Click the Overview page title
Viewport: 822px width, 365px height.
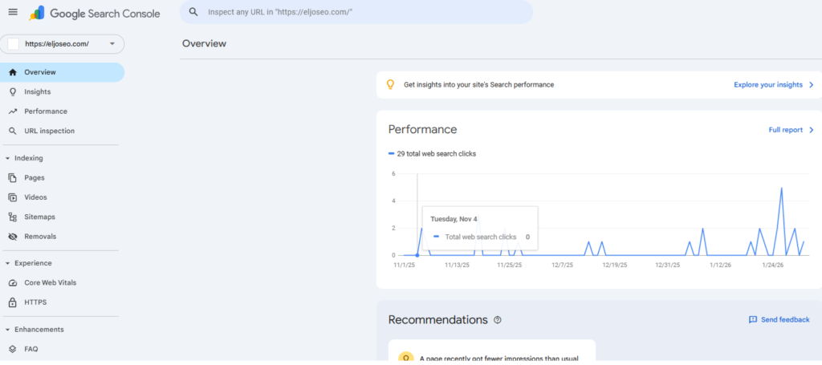(205, 43)
